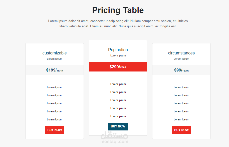
Task: Click the subtitle under 'circumstances'
Action: click(x=181, y=59)
